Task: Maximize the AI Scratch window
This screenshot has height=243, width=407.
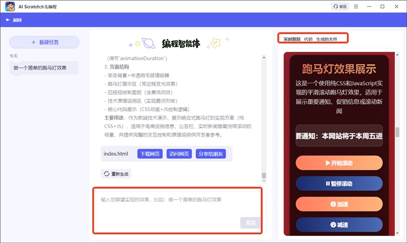Action: point(383,7)
